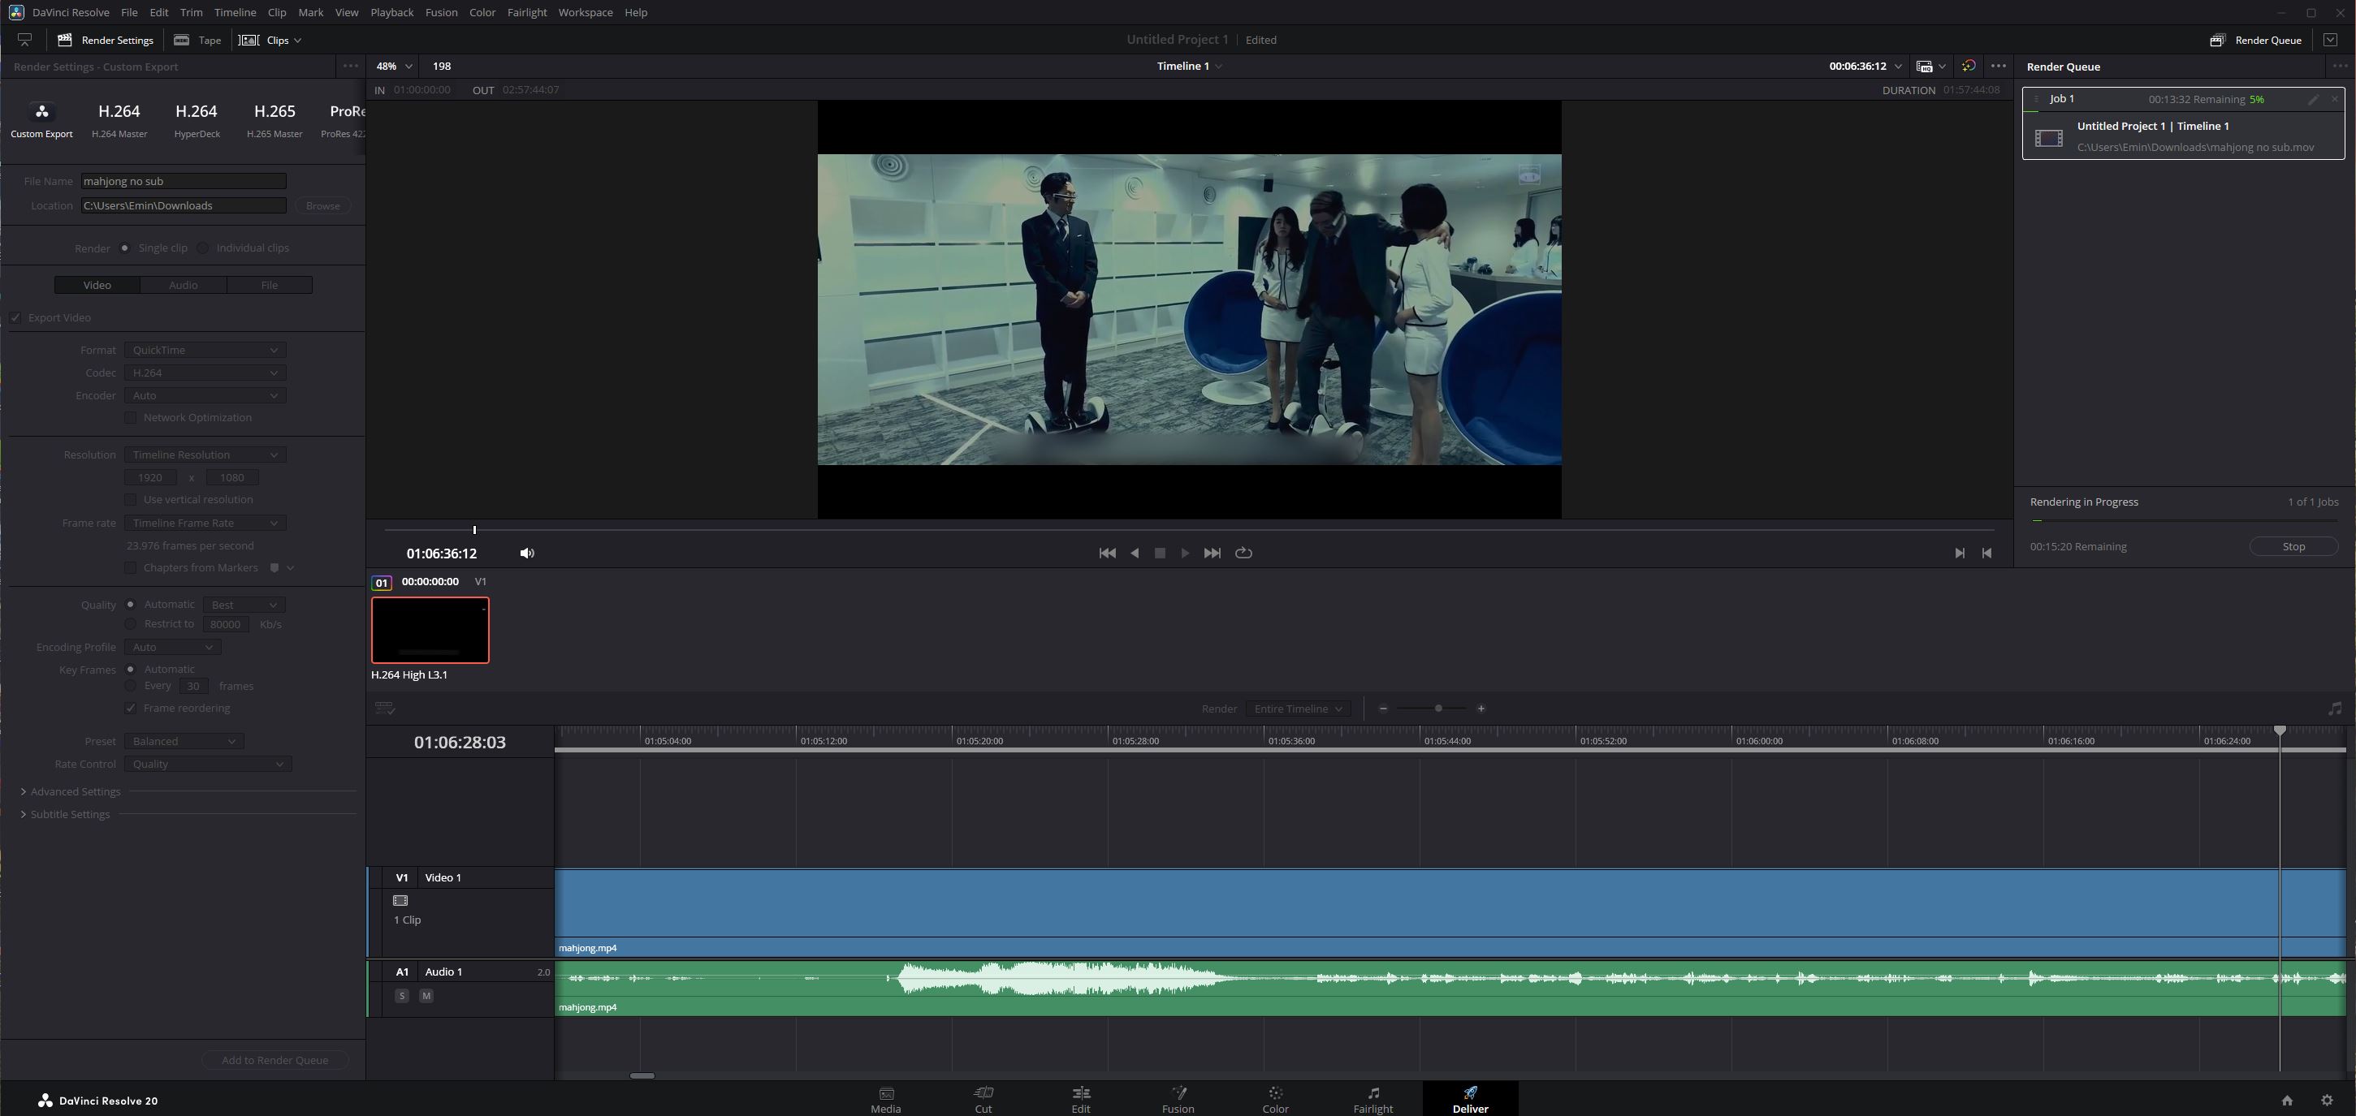The width and height of the screenshot is (2356, 1116).
Task: Open Render Settings options three-dot menu
Action: point(350,66)
